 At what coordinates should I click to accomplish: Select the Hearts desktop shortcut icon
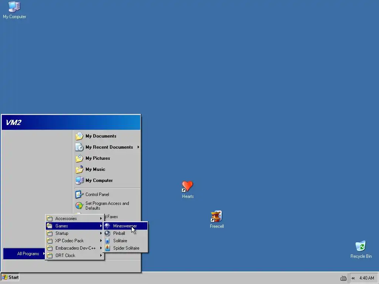click(187, 186)
